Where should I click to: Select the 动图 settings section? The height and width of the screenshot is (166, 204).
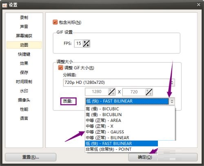pyautogui.click(x=24, y=45)
